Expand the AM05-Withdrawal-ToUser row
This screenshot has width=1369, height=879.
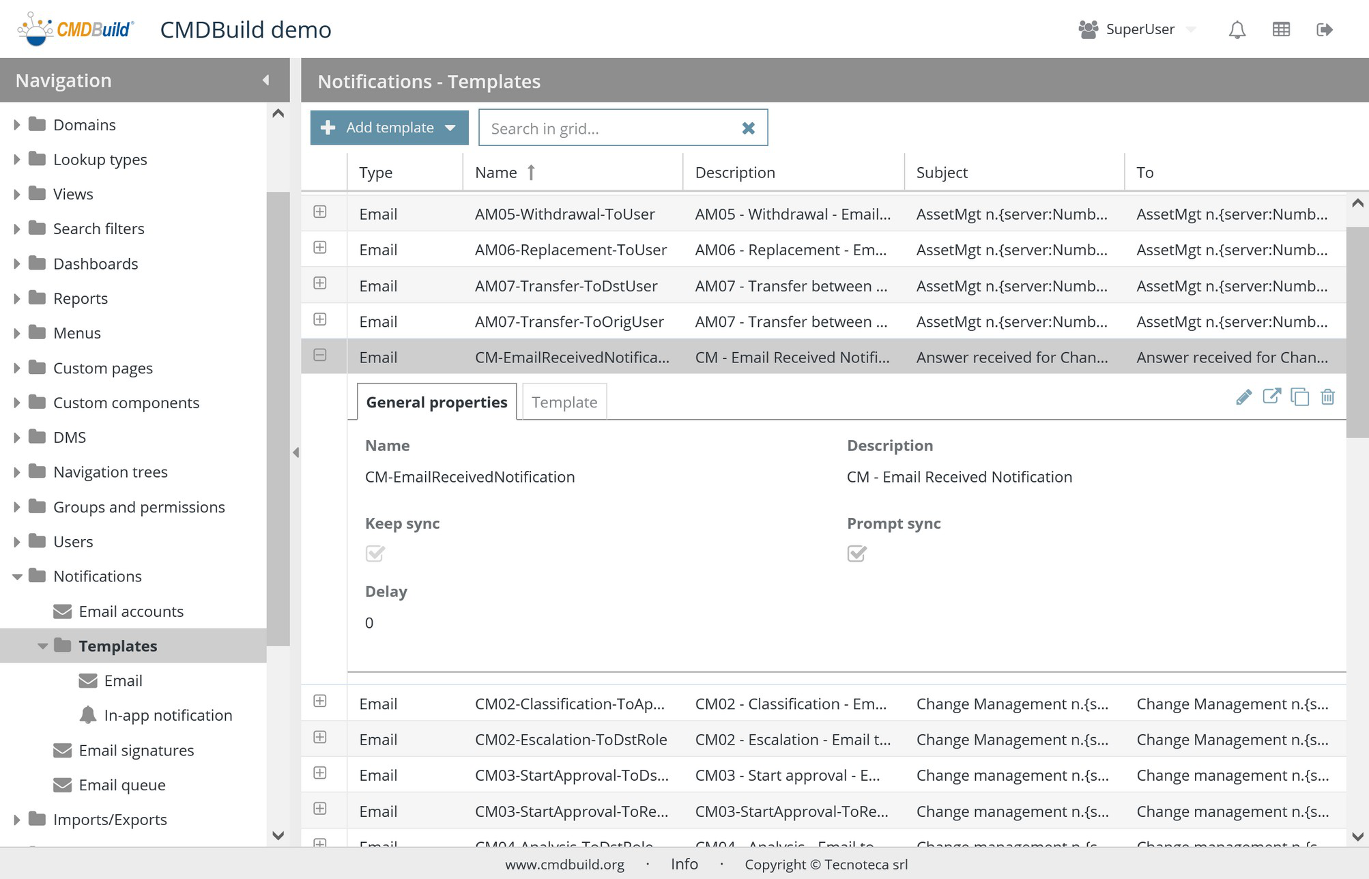[x=319, y=212]
